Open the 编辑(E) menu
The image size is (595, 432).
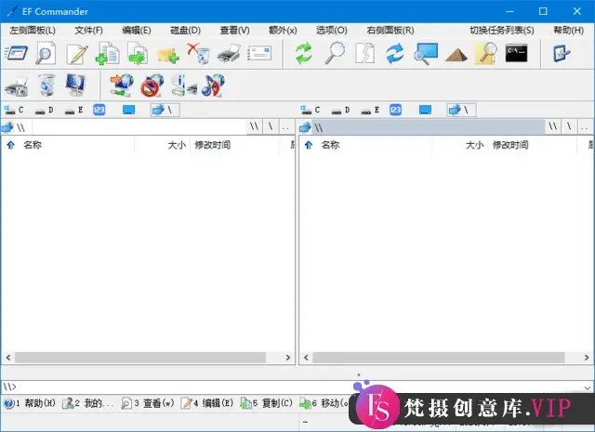coord(137,31)
